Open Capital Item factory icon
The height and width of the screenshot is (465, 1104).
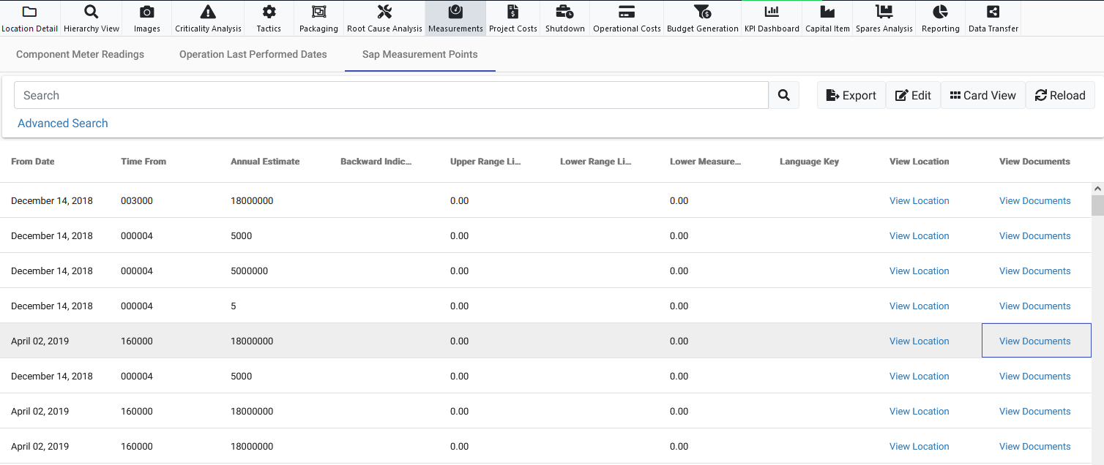[x=827, y=12]
